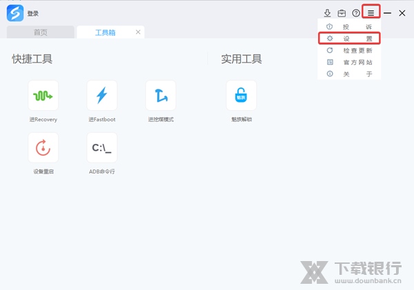The height and width of the screenshot is (290, 414).
Task: Select the 设备重启 restart icon
Action: tap(43, 147)
